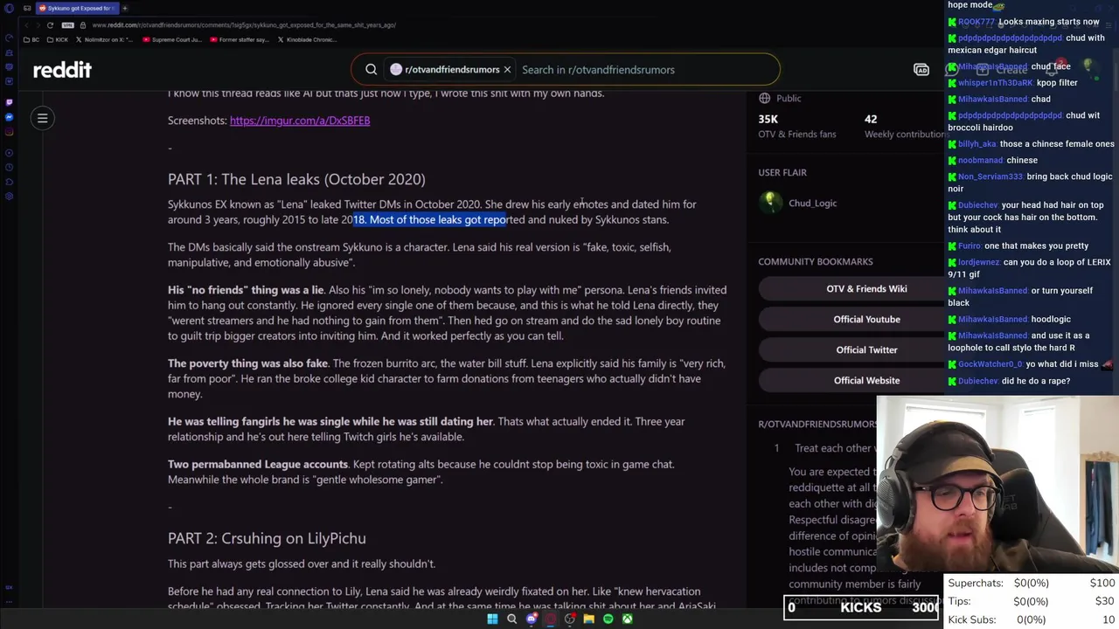This screenshot has width=1119, height=629.
Task: Go back in browser history
Action: pyautogui.click(x=25, y=25)
